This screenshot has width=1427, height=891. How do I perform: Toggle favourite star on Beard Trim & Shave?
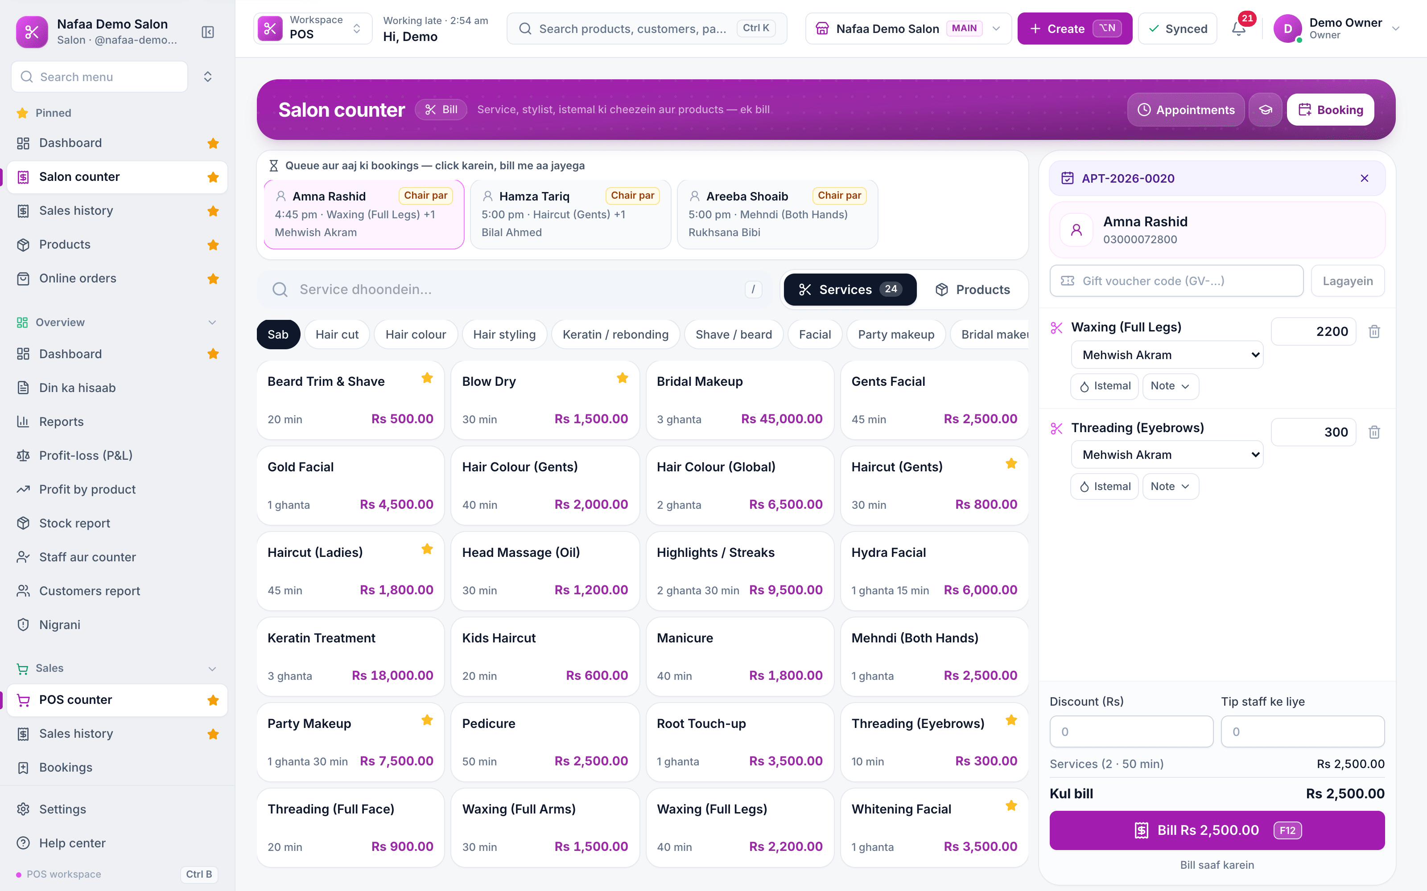[x=428, y=378]
